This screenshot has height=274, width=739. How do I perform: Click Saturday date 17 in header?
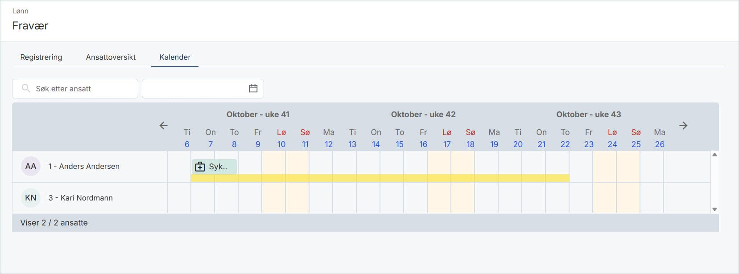pos(447,144)
